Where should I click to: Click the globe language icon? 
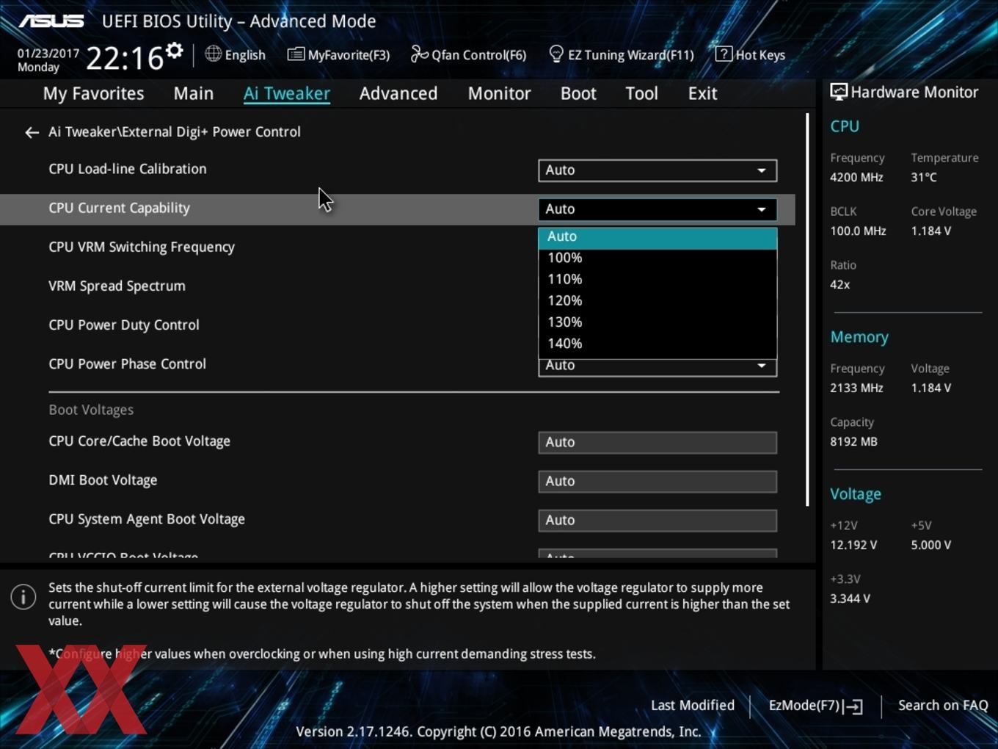[213, 54]
